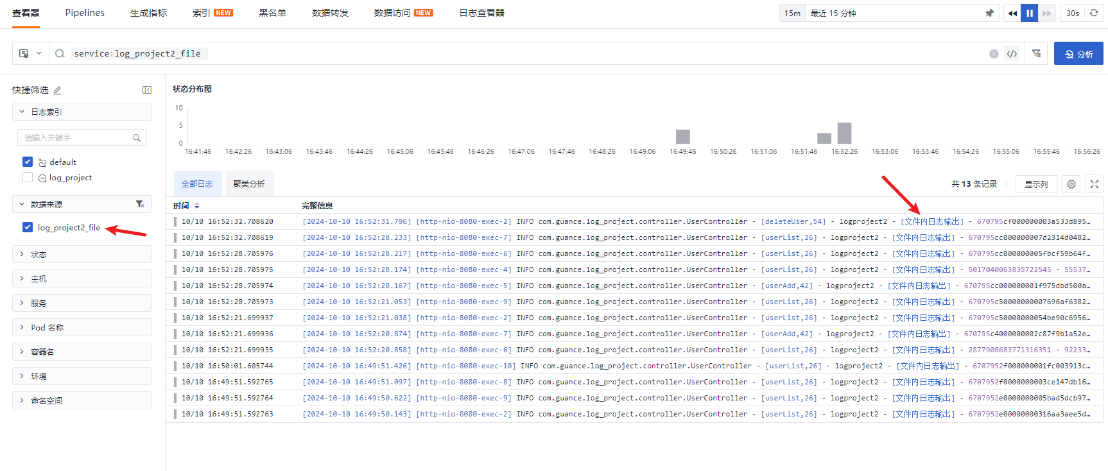The image size is (1108, 471).
Task: Click the 分析 button
Action: (1078, 54)
